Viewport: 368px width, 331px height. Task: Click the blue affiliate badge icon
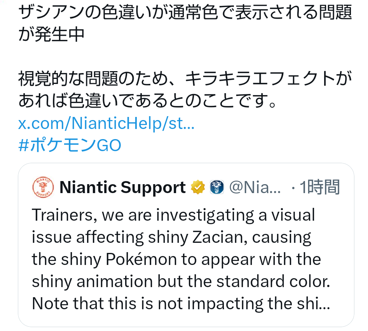coord(217,188)
